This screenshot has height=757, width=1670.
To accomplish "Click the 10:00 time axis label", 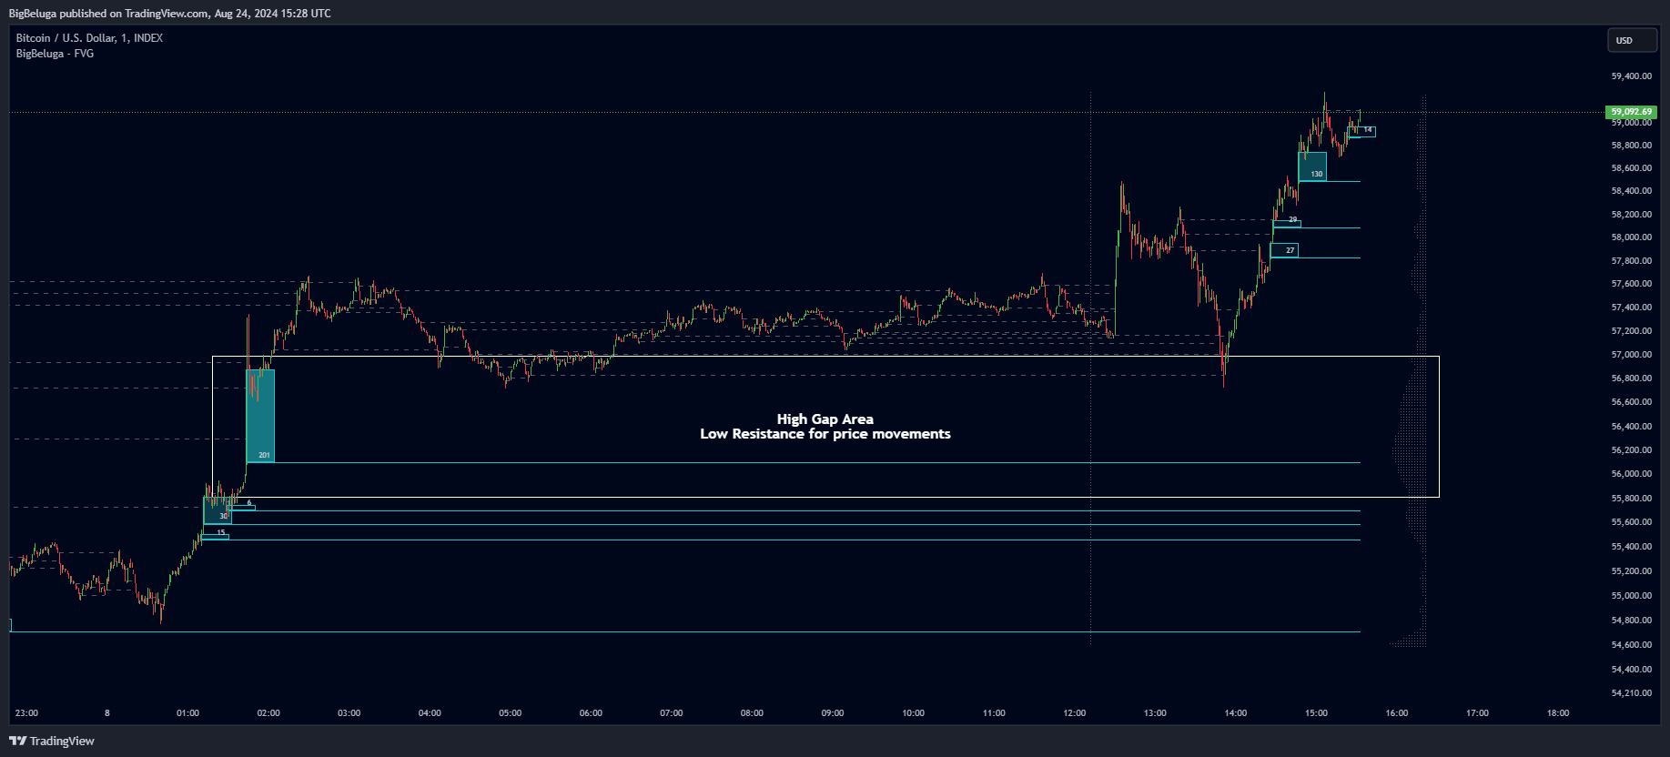I will tap(913, 713).
